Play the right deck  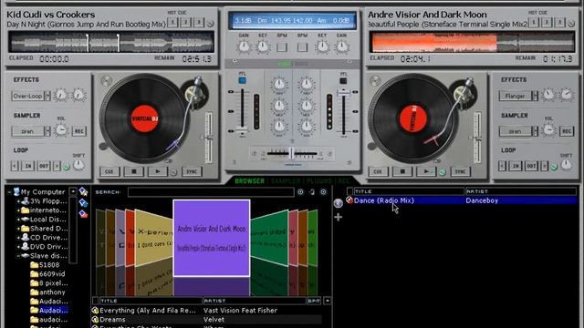point(426,171)
